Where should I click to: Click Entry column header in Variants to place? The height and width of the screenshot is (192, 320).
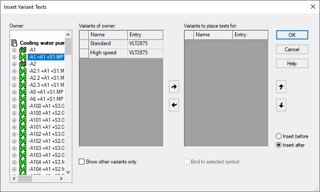pos(250,35)
